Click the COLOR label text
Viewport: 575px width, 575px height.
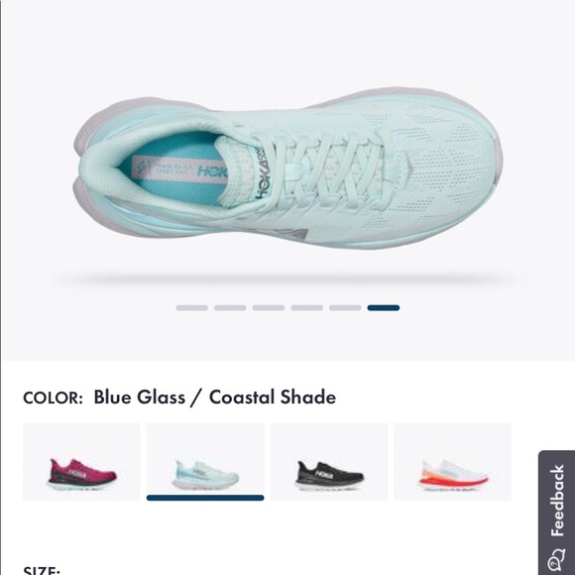coord(54,398)
